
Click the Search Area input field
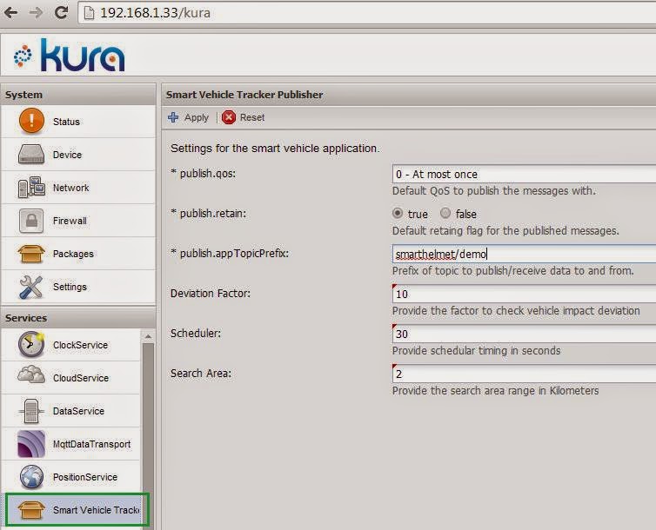pos(524,374)
